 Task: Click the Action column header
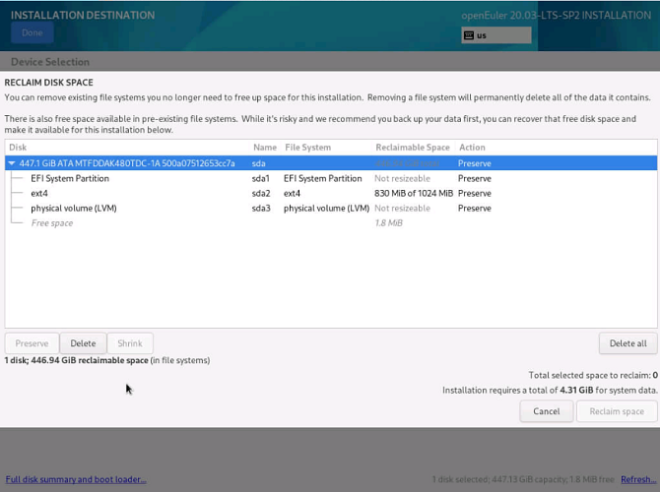[x=472, y=148]
